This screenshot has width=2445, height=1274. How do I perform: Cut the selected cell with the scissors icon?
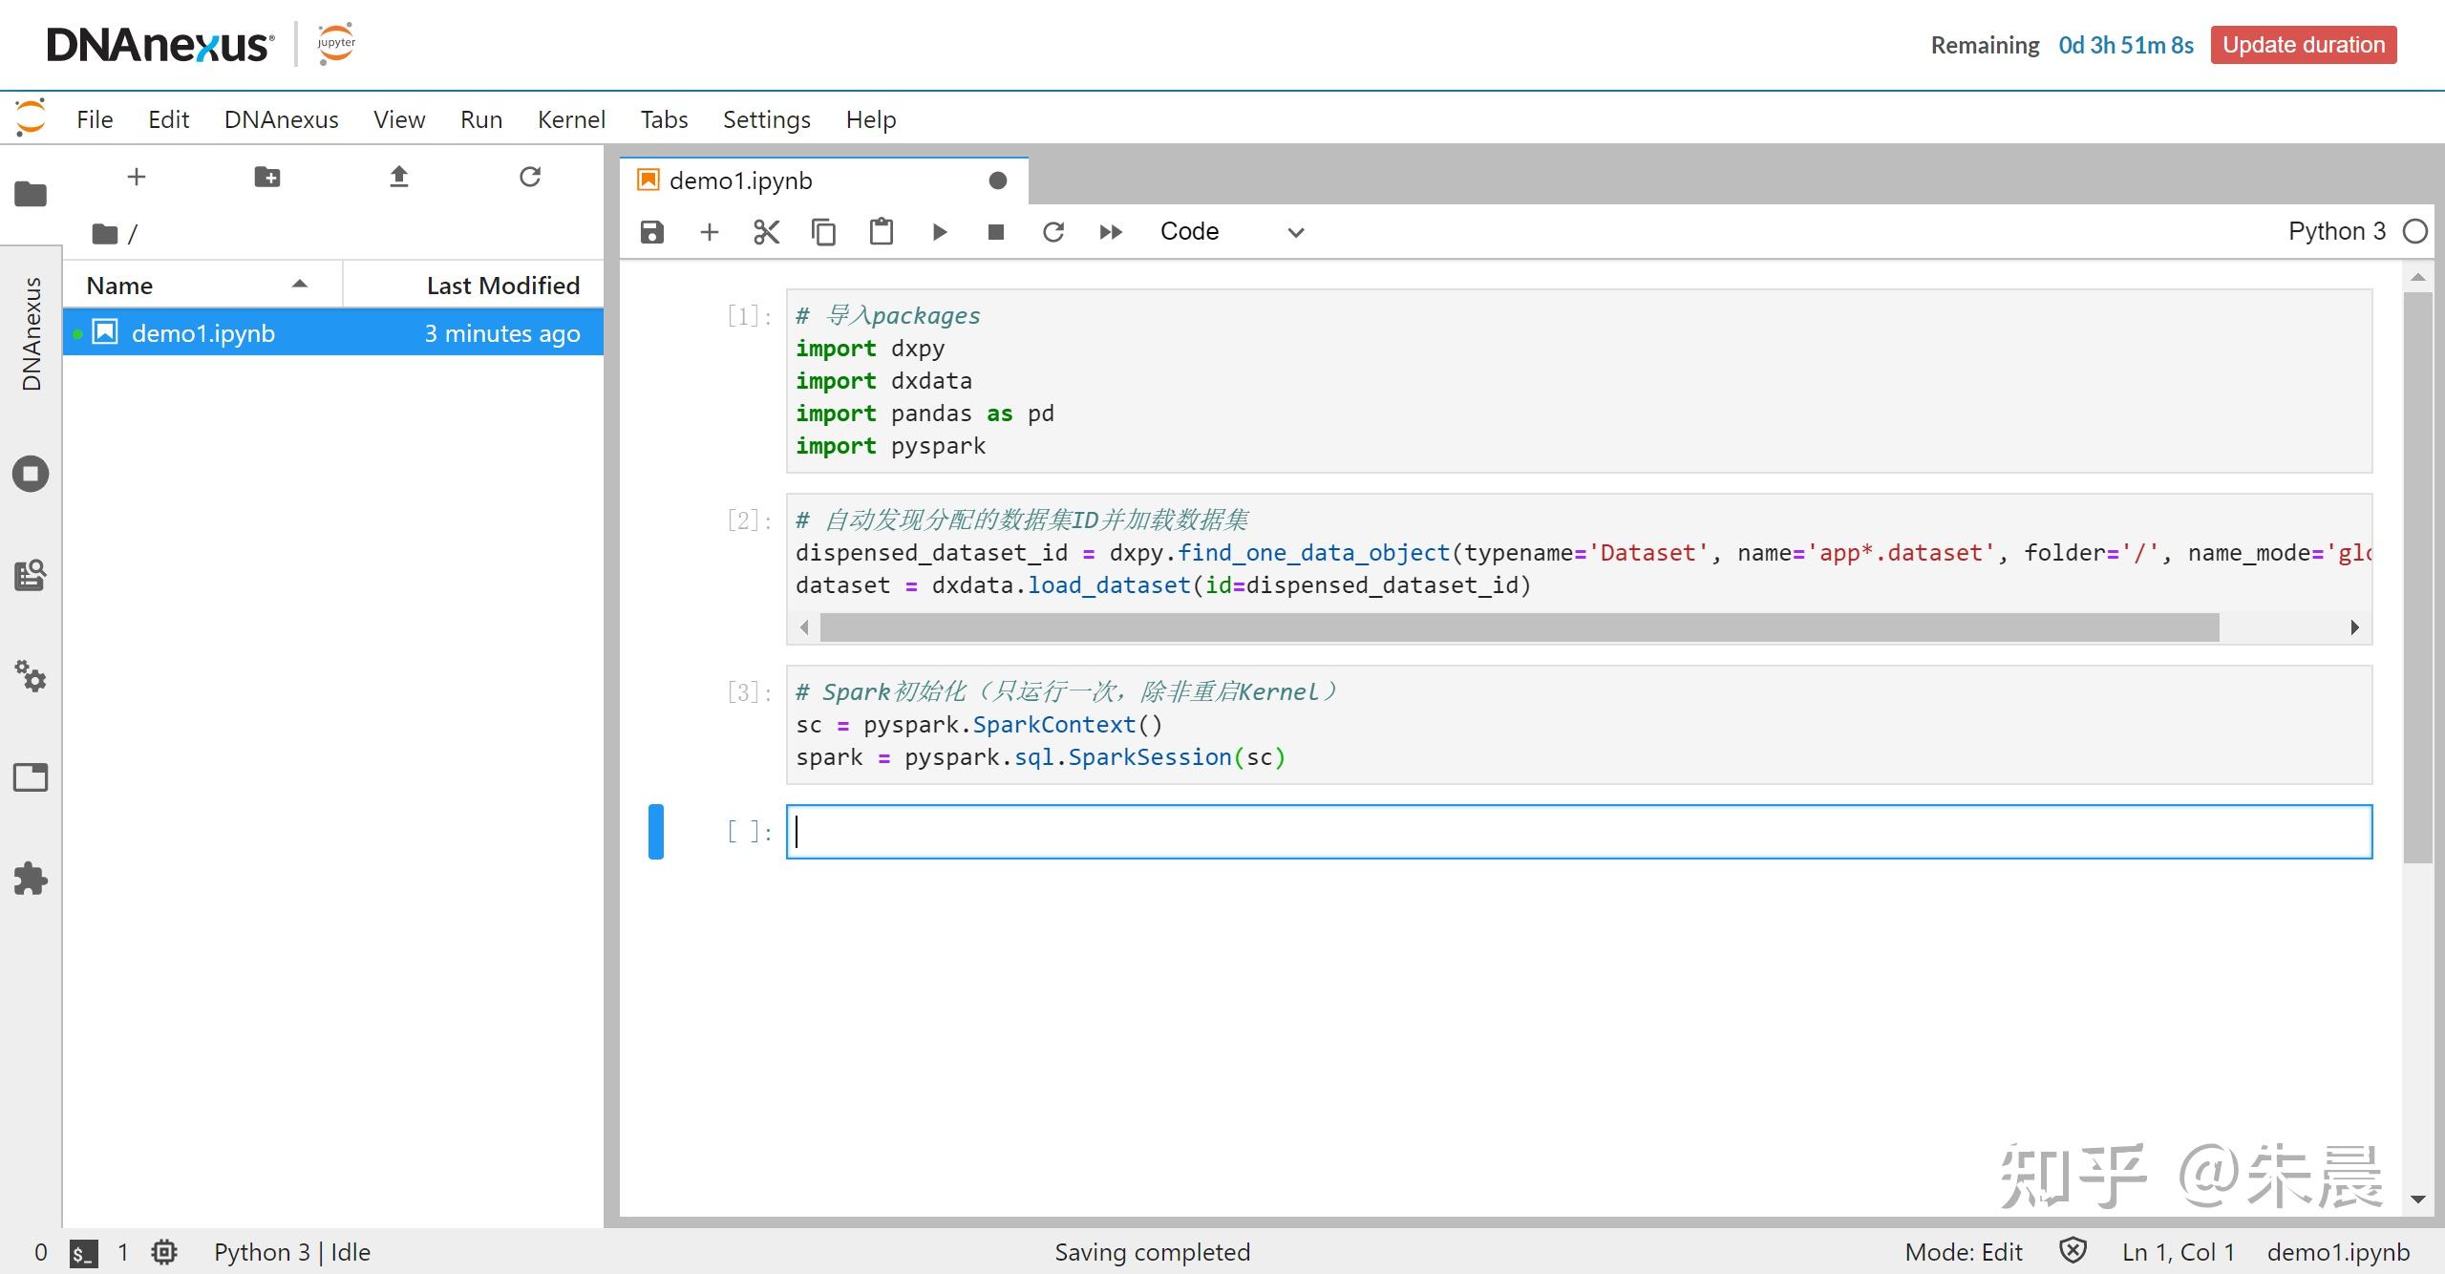[766, 232]
